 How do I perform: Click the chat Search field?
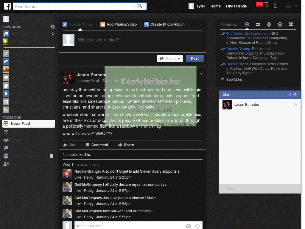pyautogui.click(x=260, y=188)
